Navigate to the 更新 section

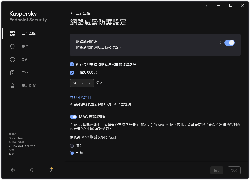point(12,59)
